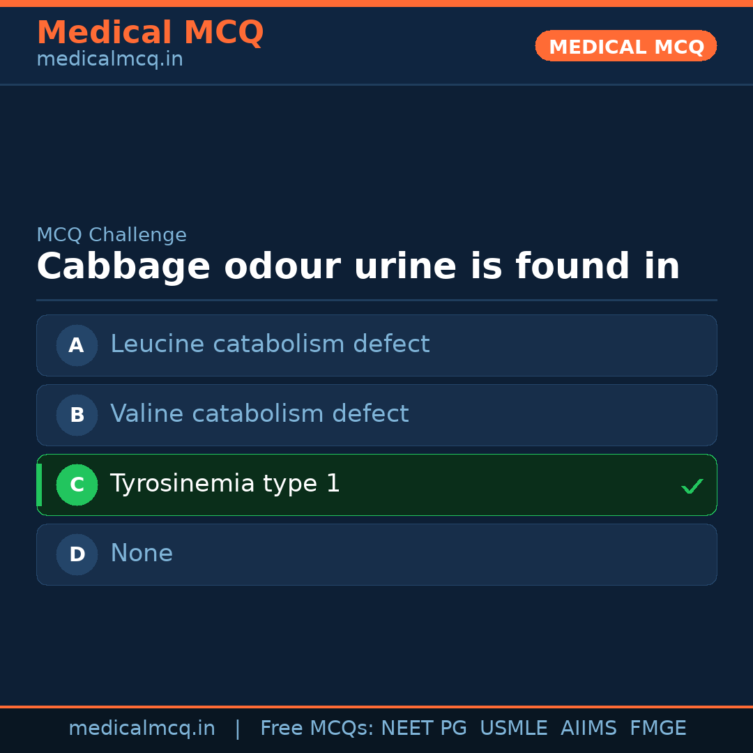Click the letter D circle icon
This screenshot has height=753, width=753.
point(77,554)
